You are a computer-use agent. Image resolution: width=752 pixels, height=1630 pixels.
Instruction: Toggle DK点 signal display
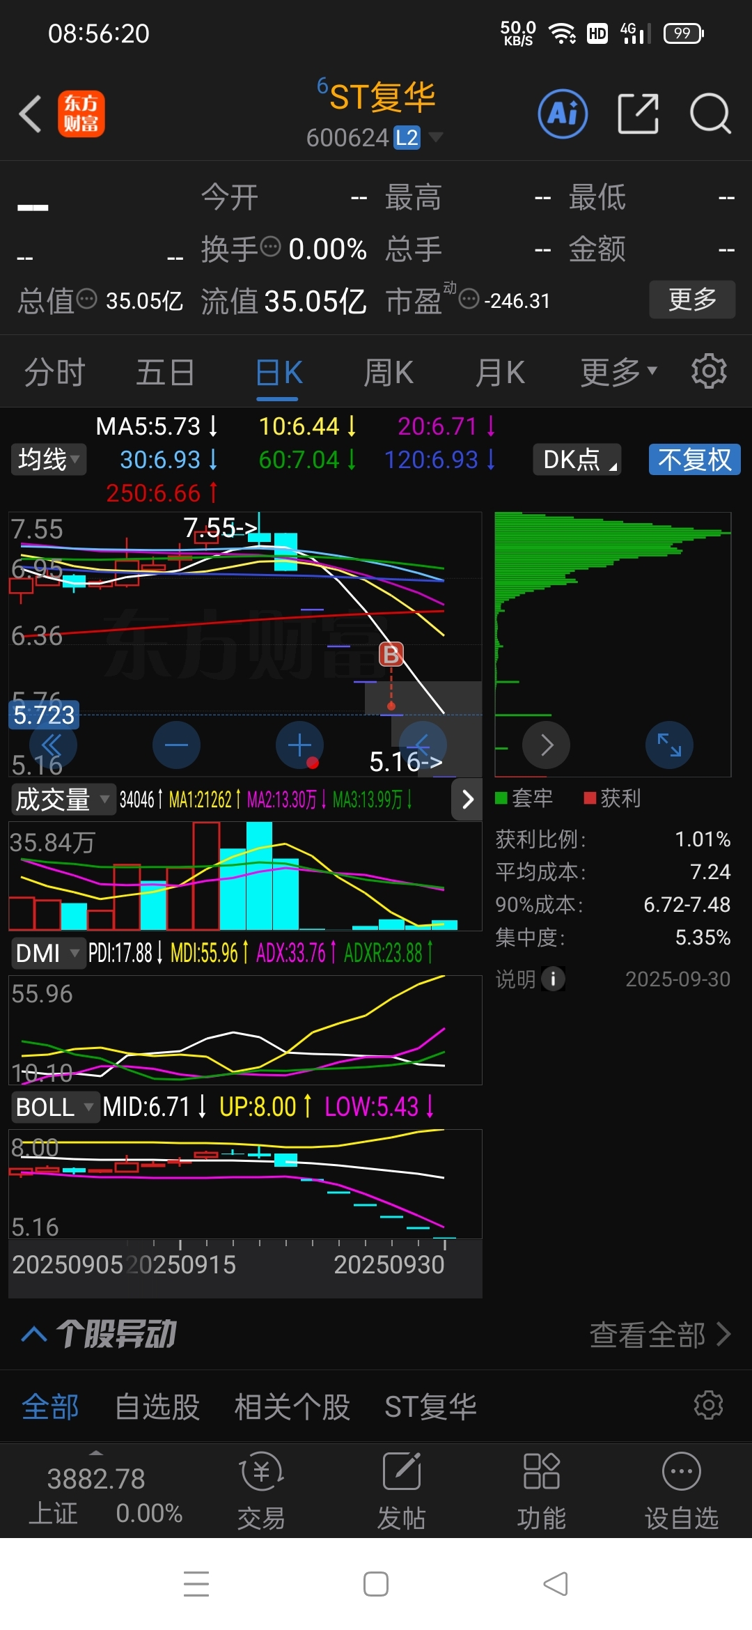[577, 460]
